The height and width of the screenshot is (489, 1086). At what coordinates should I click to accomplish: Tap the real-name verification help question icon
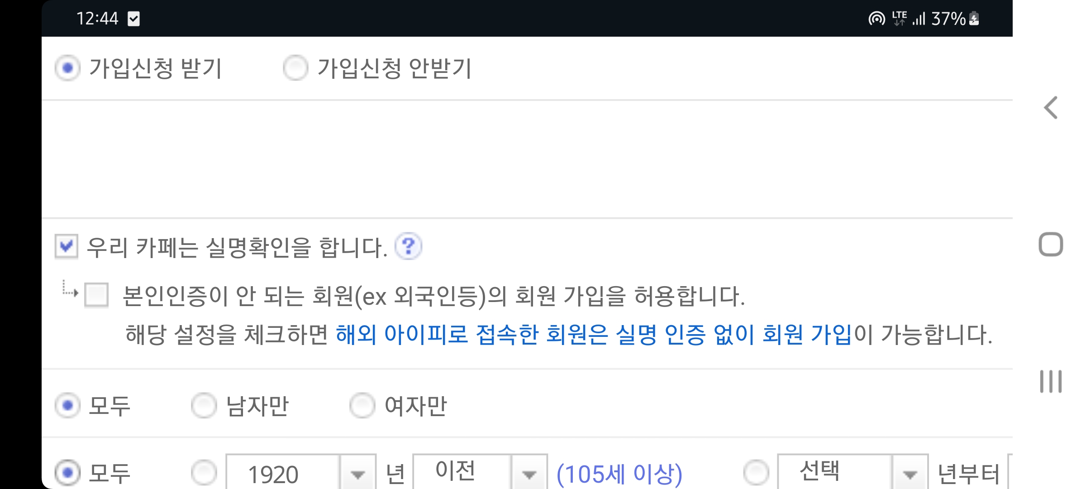[408, 246]
